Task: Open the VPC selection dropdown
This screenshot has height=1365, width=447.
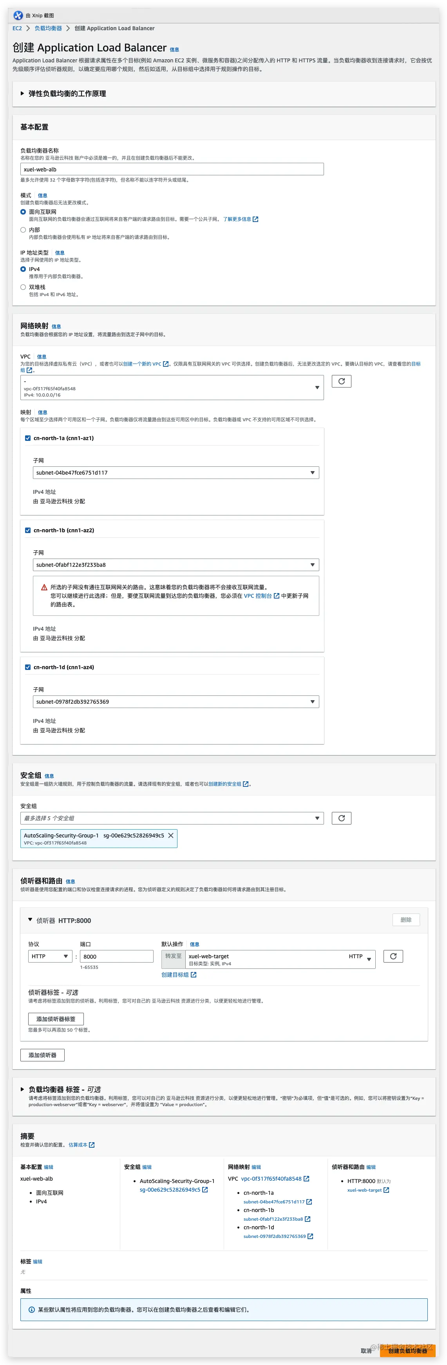Action: coord(172,388)
